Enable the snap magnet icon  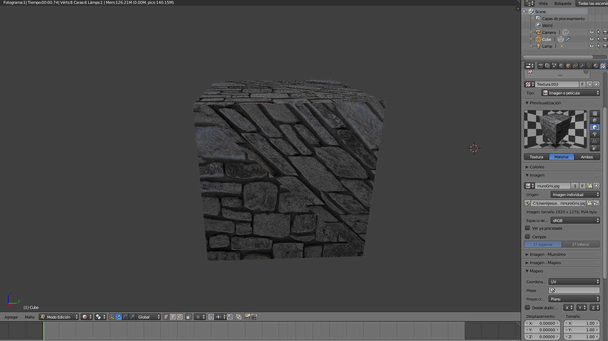coord(211,317)
